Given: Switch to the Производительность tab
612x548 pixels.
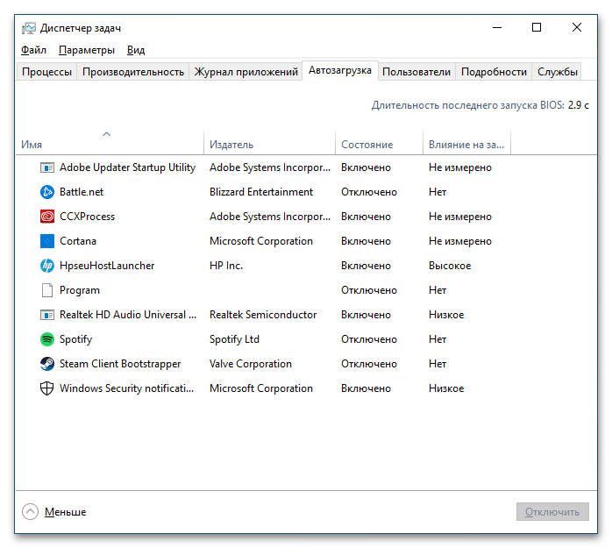Looking at the screenshot, I should click(133, 72).
